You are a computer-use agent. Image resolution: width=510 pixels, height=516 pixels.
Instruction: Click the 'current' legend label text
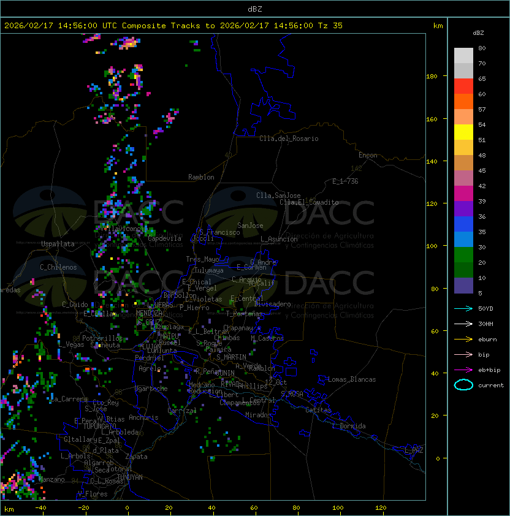491,385
